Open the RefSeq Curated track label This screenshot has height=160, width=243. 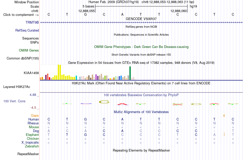[x=27, y=30]
